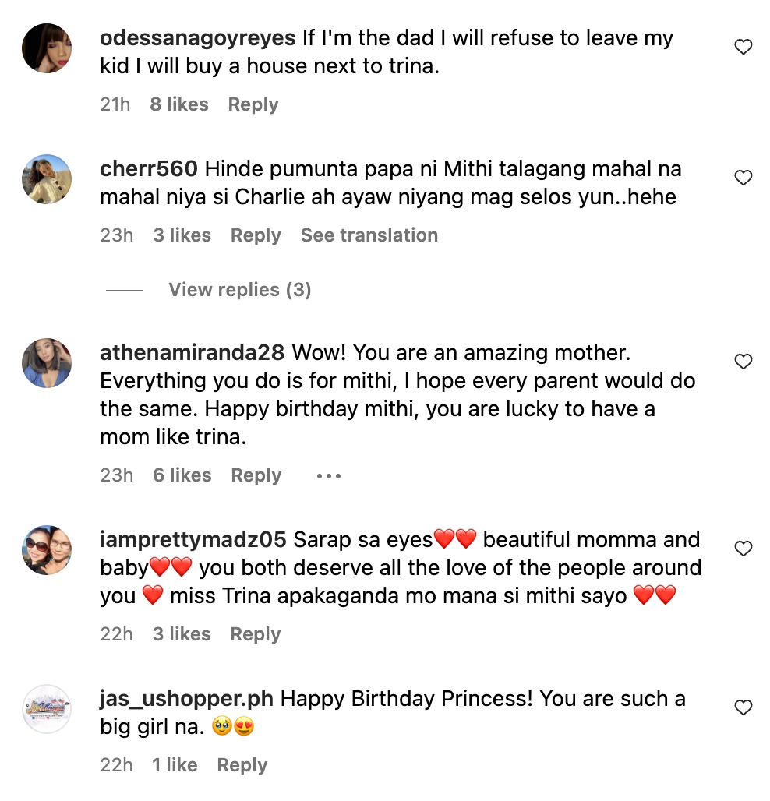Expand View replies under cherr560's comment

pyautogui.click(x=238, y=289)
